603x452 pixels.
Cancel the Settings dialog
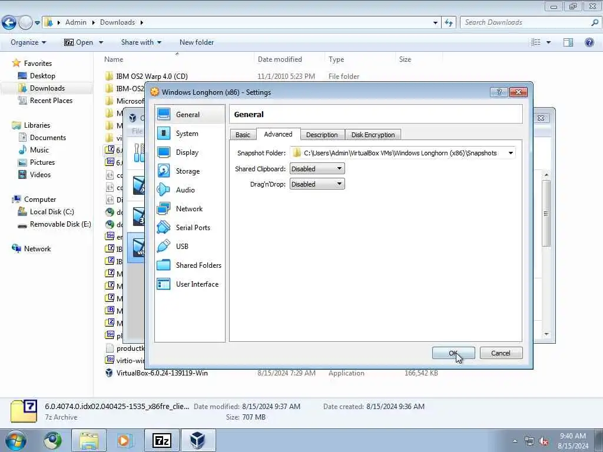[501, 353]
